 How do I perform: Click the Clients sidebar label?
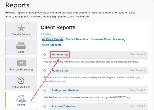tap(21, 105)
